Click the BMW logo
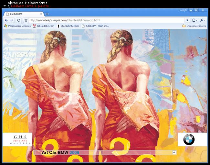 click(189, 139)
